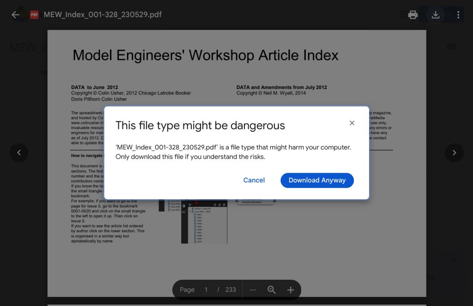This screenshot has height=306, width=473.
Task: Click the back arrow to exit preview
Action: pyautogui.click(x=15, y=14)
